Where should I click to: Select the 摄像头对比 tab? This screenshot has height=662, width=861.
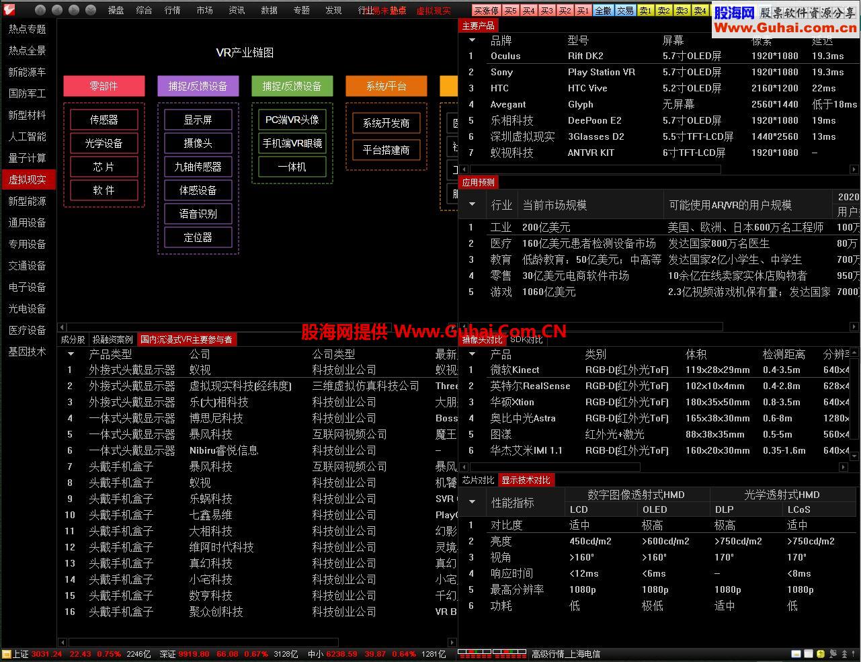point(482,339)
